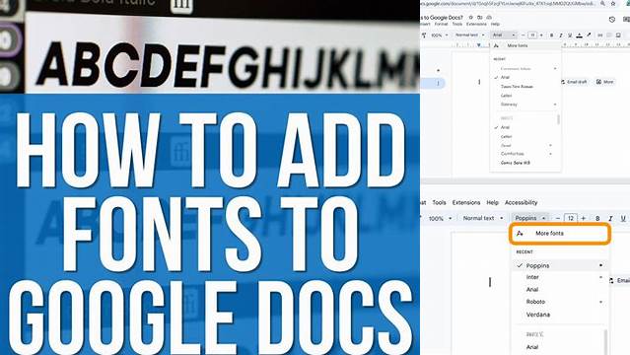The image size is (630, 355).
Task: Toggle Underline in the top screenshot toolbar
Action: 570,35
